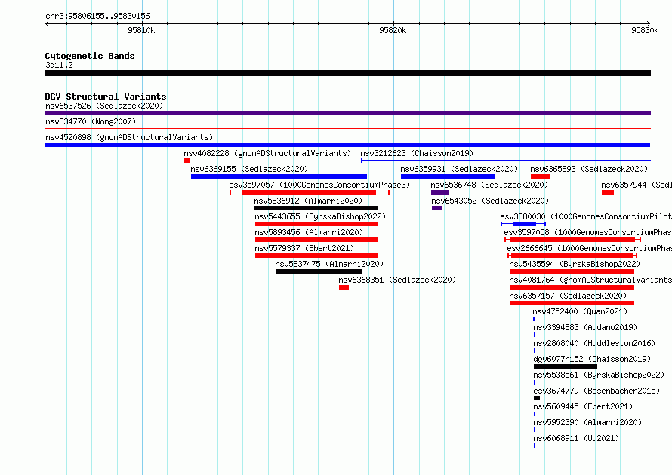This screenshot has height=475, width=672.
Task: Click the DGV Structural Variants track title
Action: [106, 97]
